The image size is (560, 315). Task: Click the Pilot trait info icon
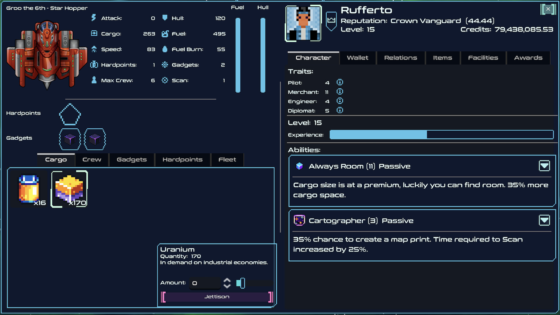[340, 82]
